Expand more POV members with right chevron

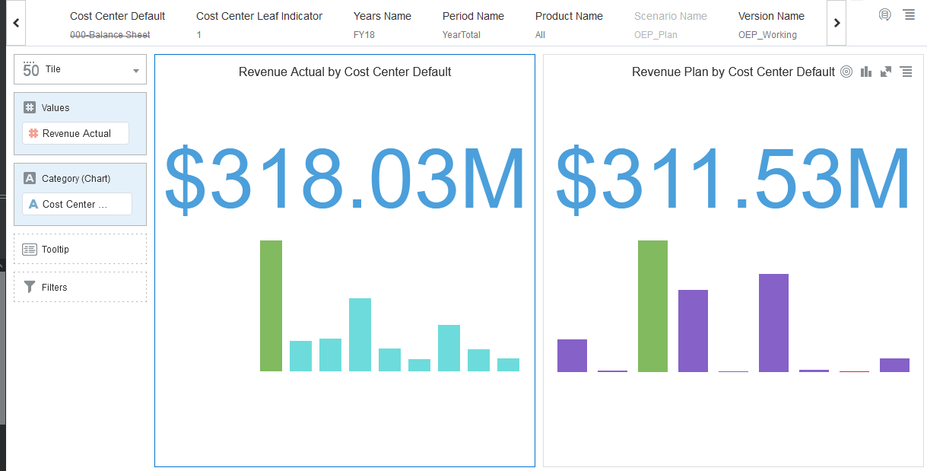tap(836, 23)
